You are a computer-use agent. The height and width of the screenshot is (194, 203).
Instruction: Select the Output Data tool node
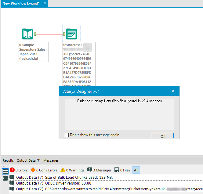72,34
